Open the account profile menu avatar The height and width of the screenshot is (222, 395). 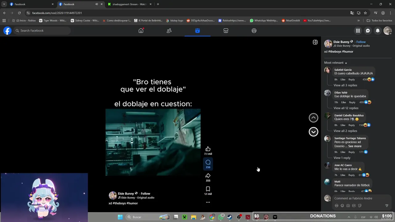[x=388, y=31]
